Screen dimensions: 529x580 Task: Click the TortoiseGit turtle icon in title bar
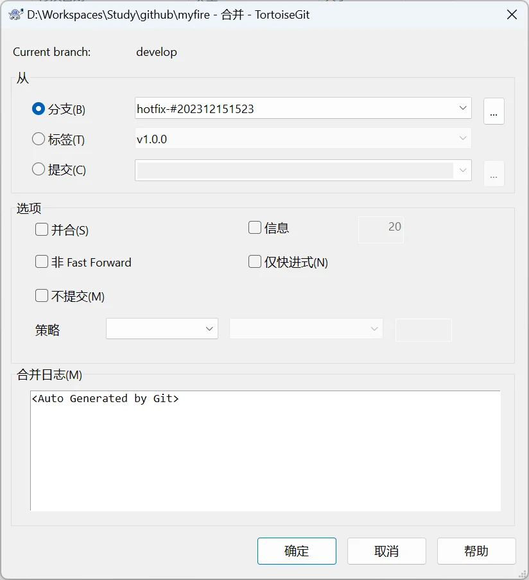click(15, 14)
